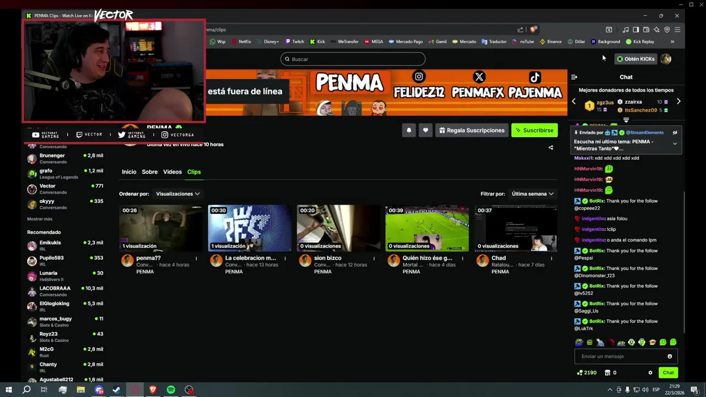Switch to the Videos tab
The height and width of the screenshot is (397, 706).
[172, 171]
